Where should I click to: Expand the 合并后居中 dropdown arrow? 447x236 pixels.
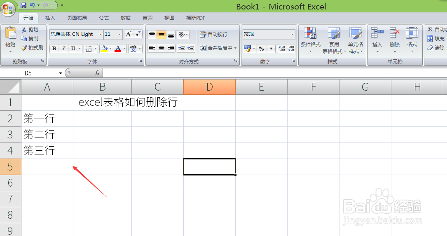(236, 48)
